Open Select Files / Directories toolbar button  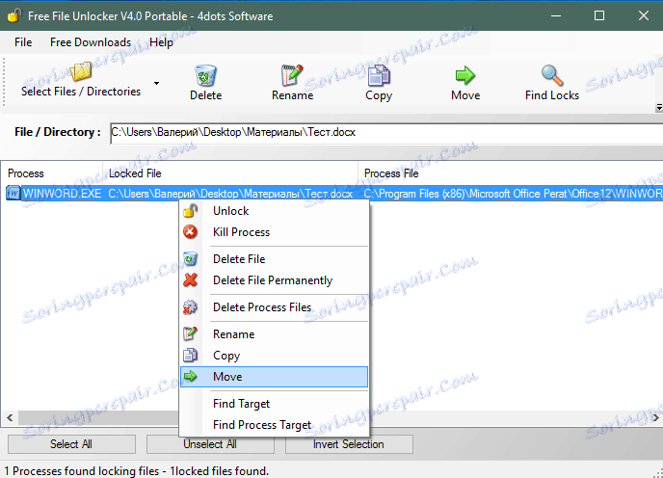81,81
